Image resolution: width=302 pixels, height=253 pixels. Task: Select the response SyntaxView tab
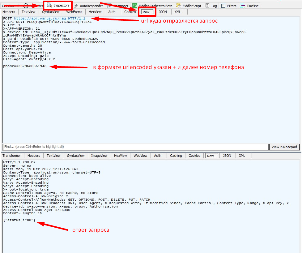tap(76, 156)
